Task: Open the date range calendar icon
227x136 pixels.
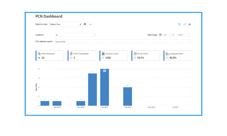Action: pyautogui.click(x=160, y=35)
